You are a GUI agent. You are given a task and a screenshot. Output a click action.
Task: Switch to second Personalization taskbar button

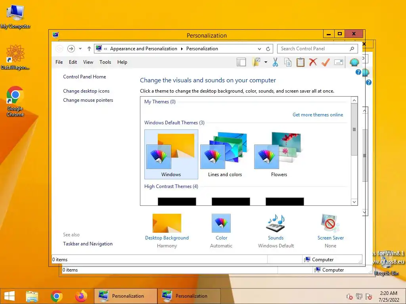click(x=189, y=296)
